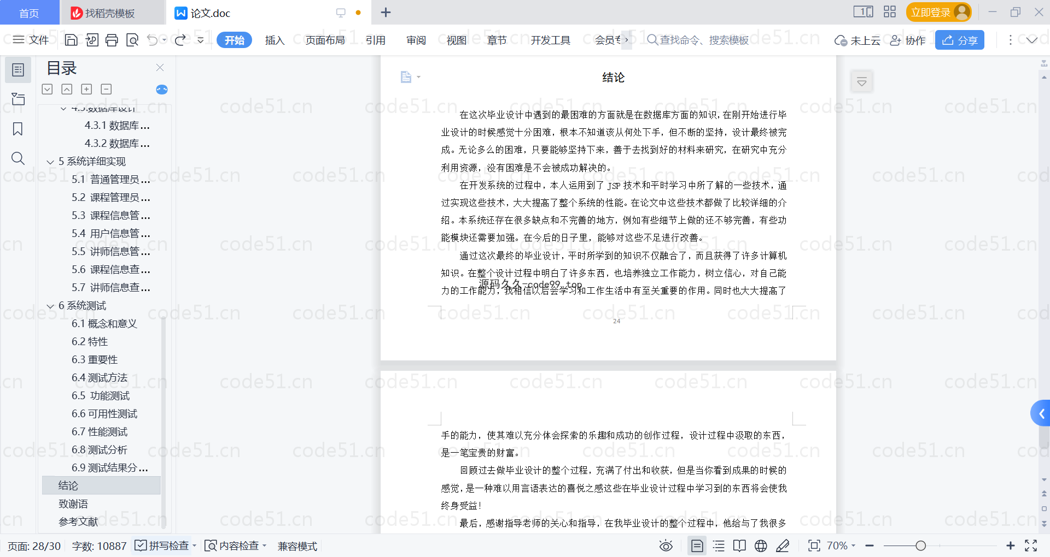Switch to page layout view
This screenshot has height=557, width=1050.
coord(697,546)
